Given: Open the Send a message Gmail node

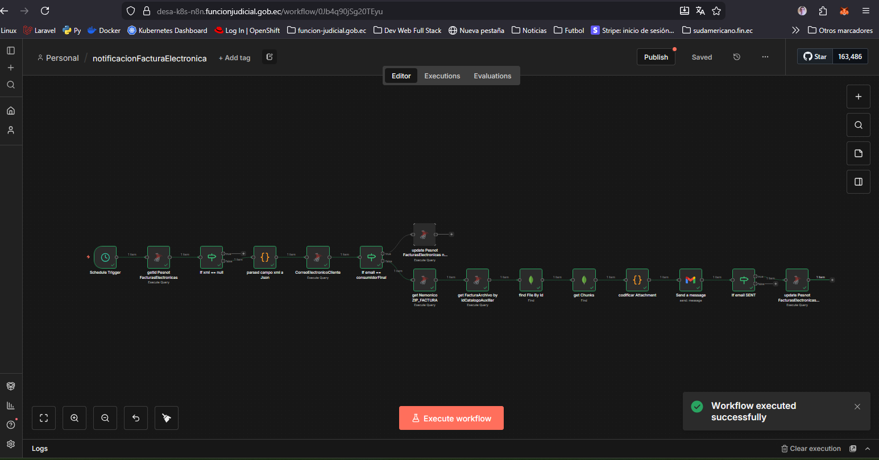Looking at the screenshot, I should tap(690, 280).
